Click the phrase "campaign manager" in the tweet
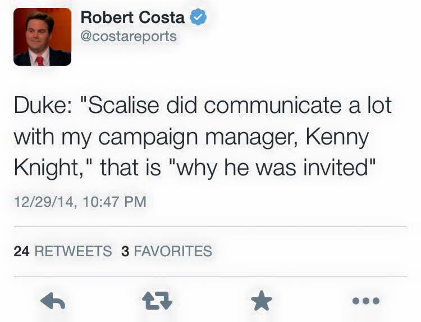This screenshot has height=322, width=421. click(198, 137)
